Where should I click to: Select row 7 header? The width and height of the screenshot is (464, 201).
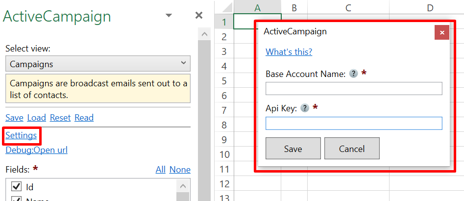[x=224, y=110]
